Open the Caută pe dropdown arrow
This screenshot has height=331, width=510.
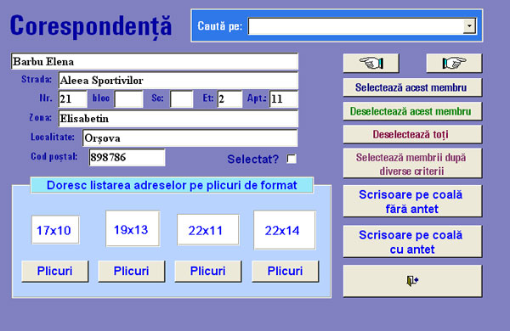pos(469,26)
